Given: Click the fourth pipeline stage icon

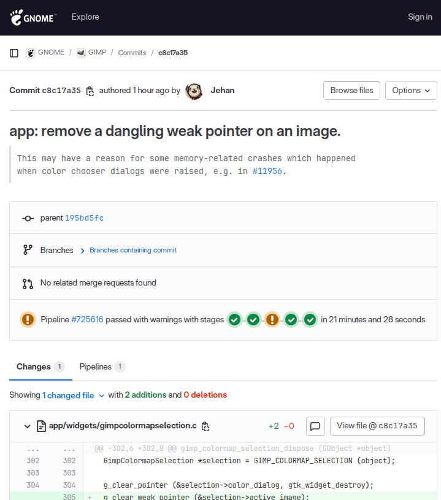Looking at the screenshot, I should click(291, 319).
